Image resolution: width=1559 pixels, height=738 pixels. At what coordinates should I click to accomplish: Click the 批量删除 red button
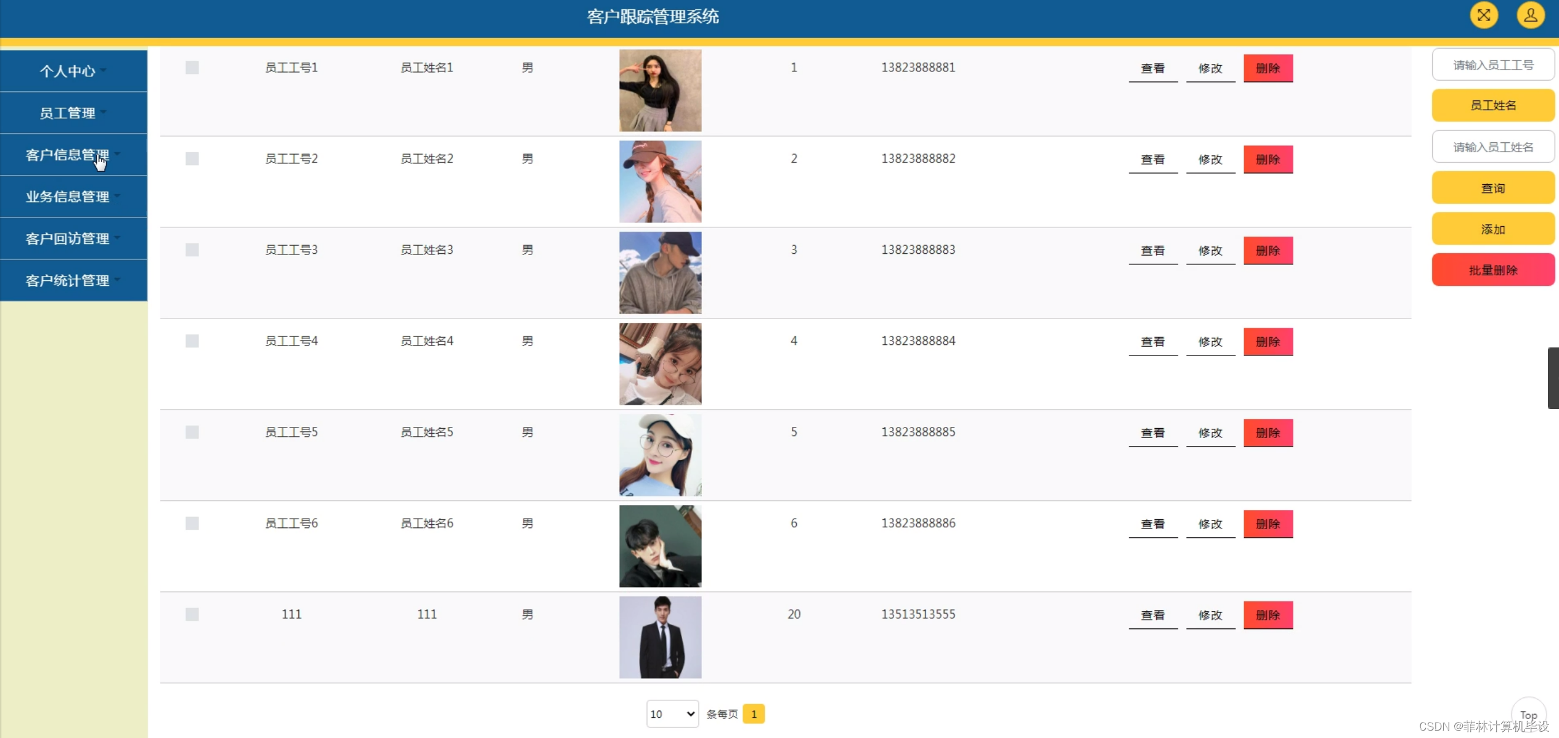pos(1492,270)
